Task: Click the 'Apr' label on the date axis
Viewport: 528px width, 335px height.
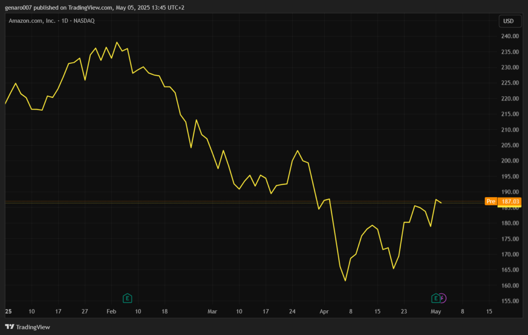Action: [x=324, y=311]
